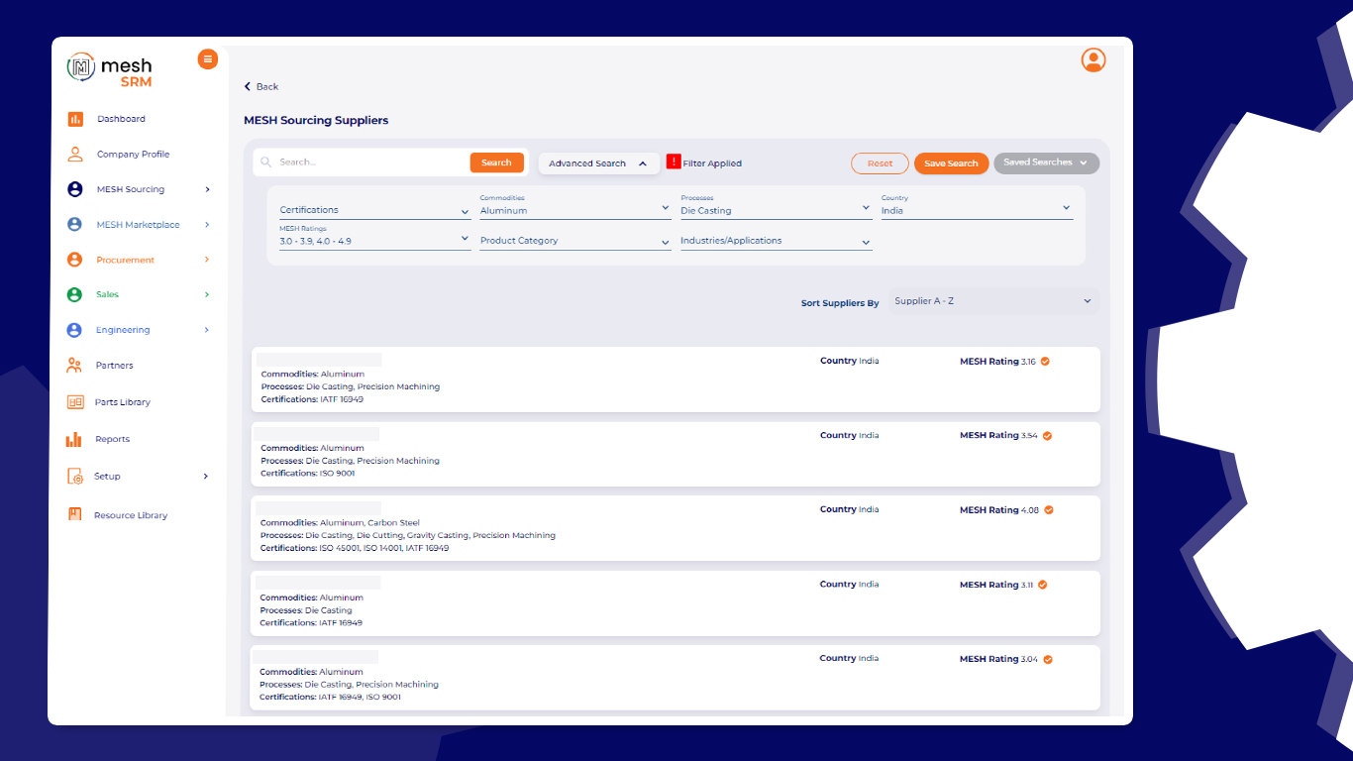Open the Saved Searches dropdown

point(1046,163)
